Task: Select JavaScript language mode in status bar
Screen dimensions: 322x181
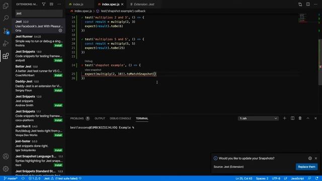Action: click(x=297, y=178)
